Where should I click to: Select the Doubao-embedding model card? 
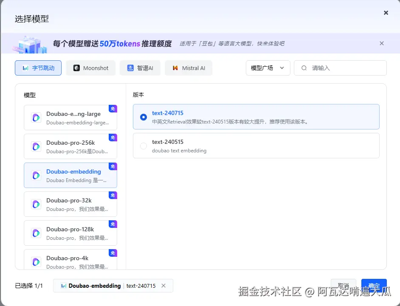pyautogui.click(x=70, y=175)
